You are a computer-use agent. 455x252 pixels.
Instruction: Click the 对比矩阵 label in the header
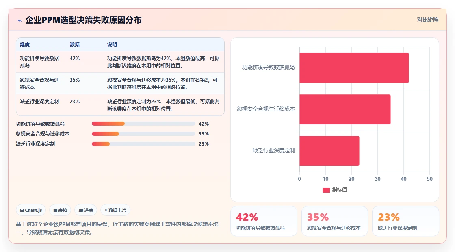pos(427,20)
